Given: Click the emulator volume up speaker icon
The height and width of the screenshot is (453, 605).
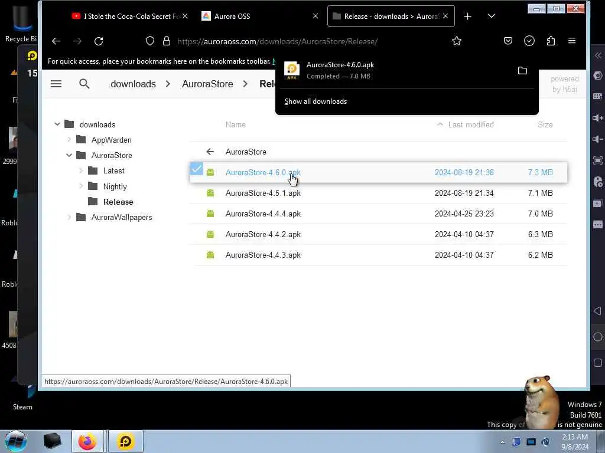Looking at the screenshot, I should click(598, 118).
